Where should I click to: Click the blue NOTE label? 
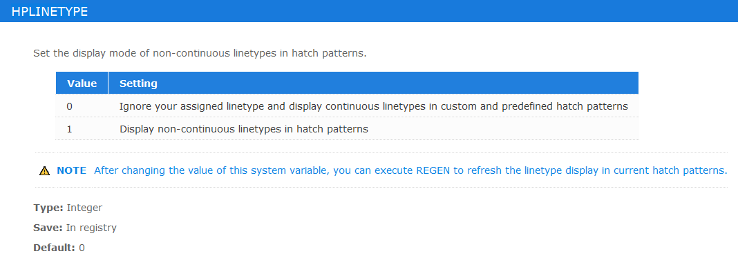(x=72, y=170)
